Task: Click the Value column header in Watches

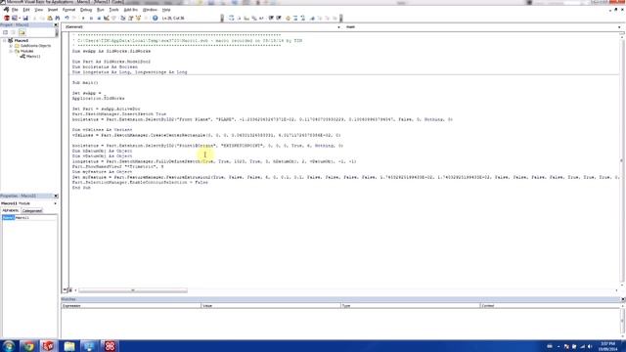Action: coord(271,306)
